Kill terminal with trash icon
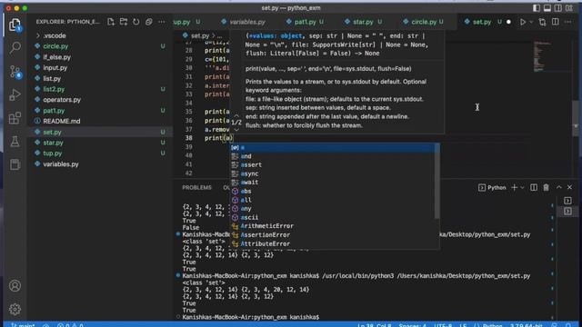This screenshot has width=582, height=327. point(546,188)
